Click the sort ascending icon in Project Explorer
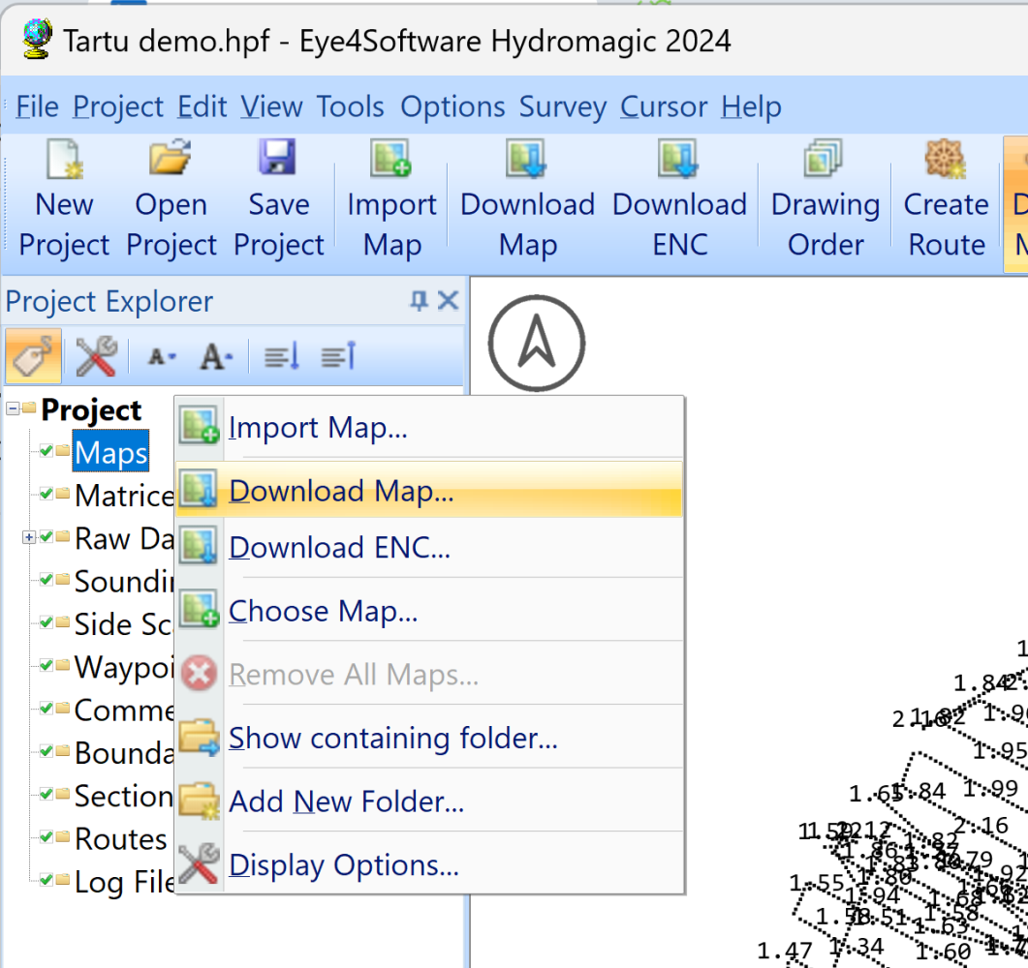This screenshot has width=1028, height=968. 338,357
